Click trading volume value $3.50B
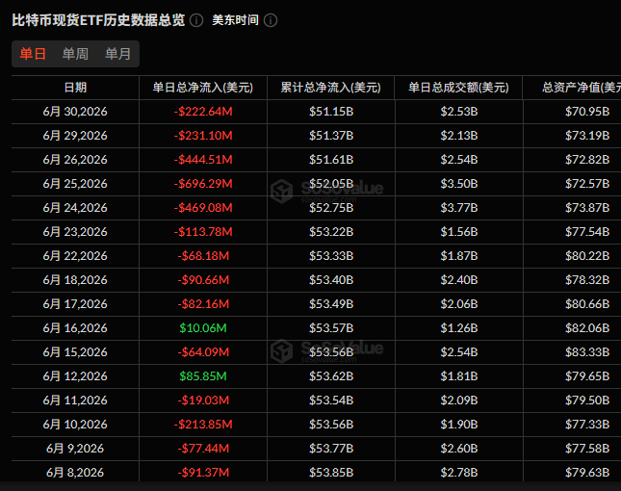Image resolution: width=621 pixels, height=491 pixels. (459, 184)
